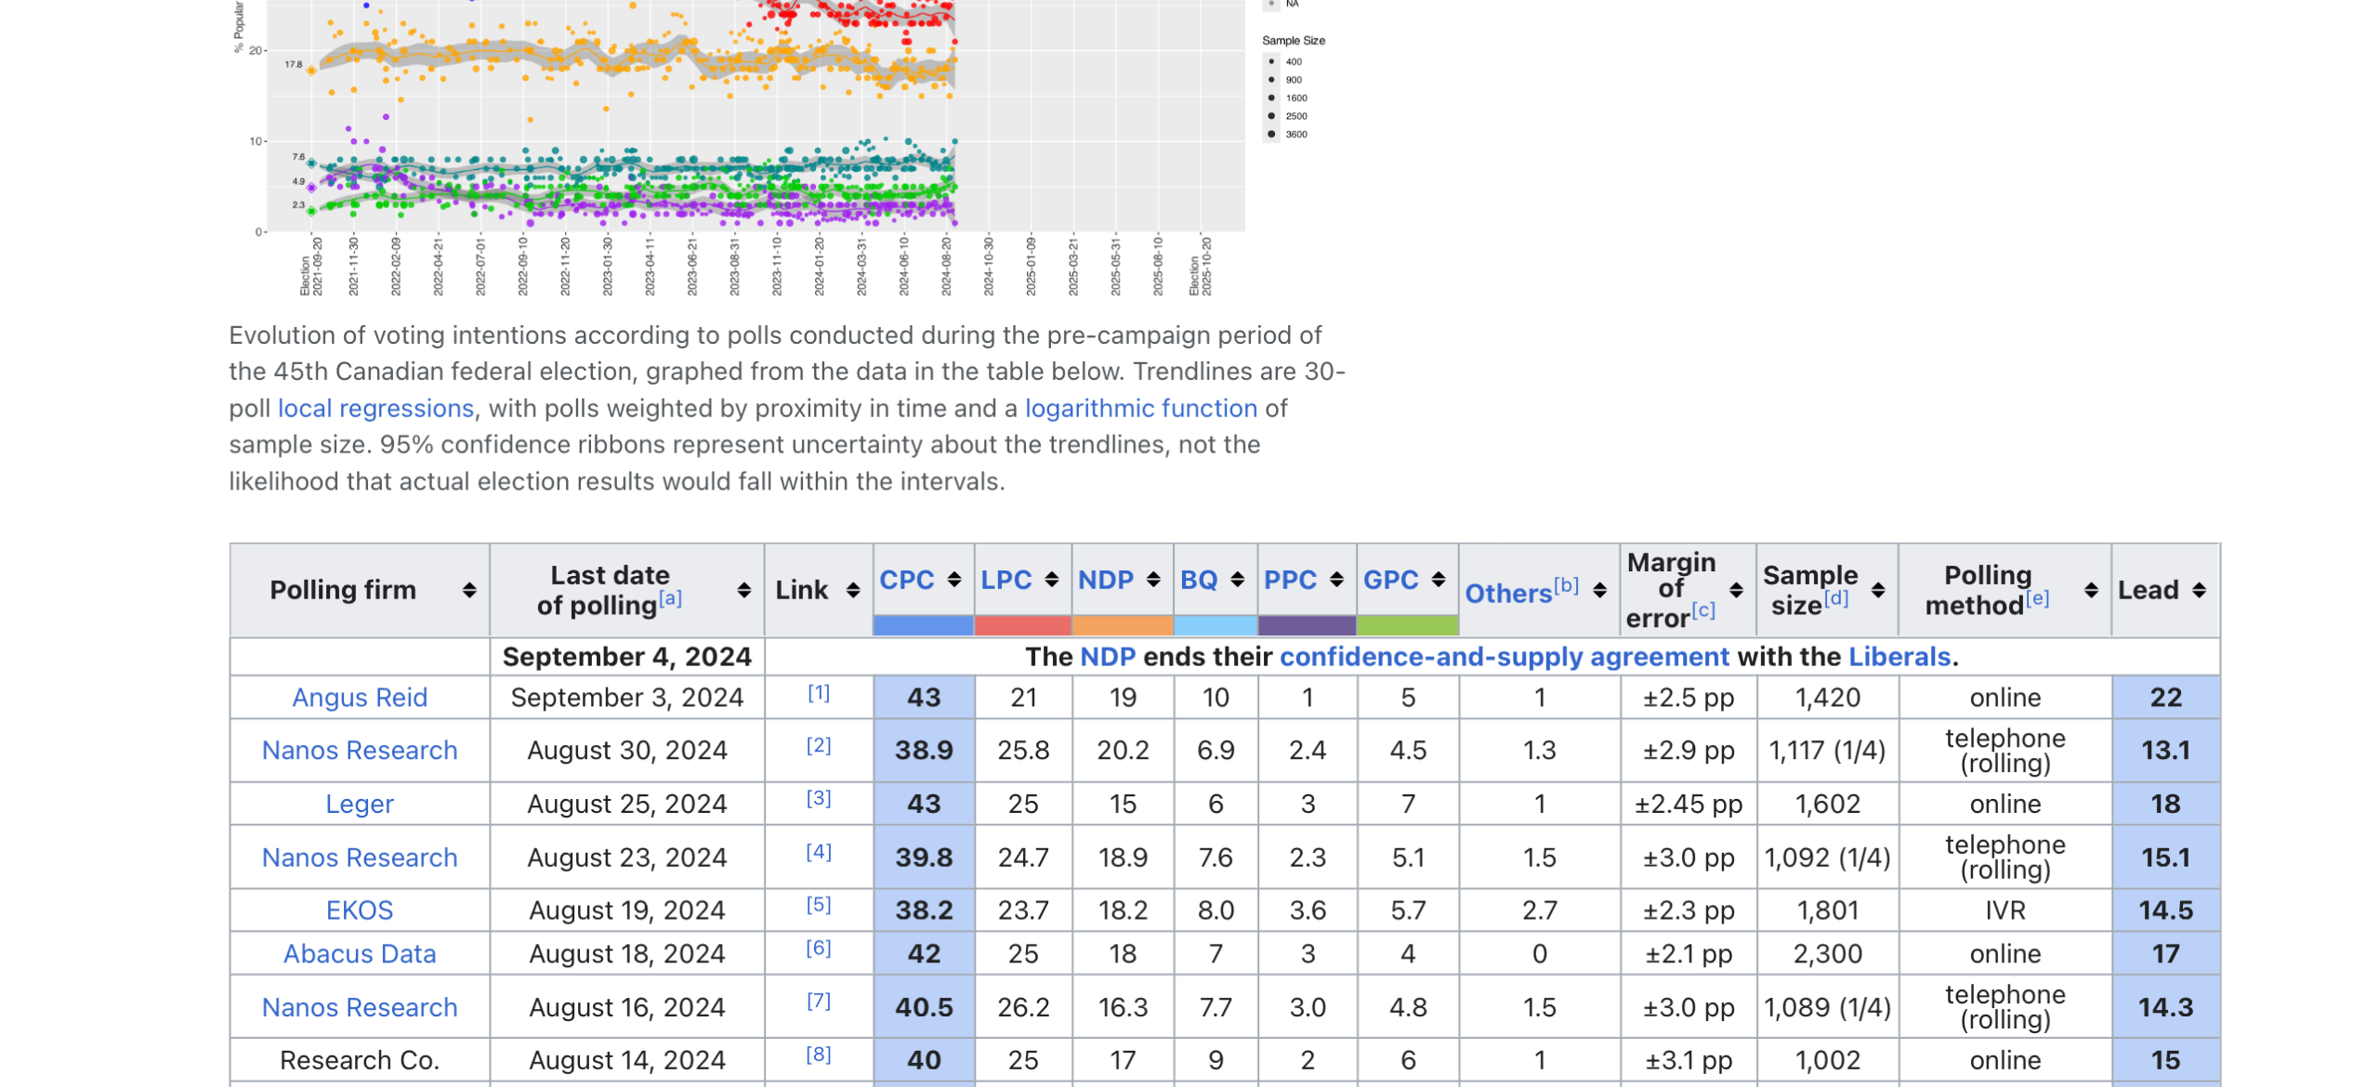Open citation [1] for Angus Reid poll
2353x1087 pixels.
(819, 693)
